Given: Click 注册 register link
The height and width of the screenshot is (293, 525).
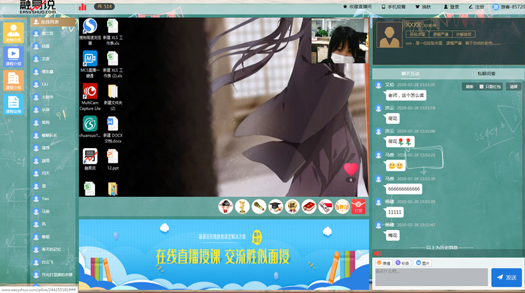Looking at the screenshot, I should tap(477, 7).
